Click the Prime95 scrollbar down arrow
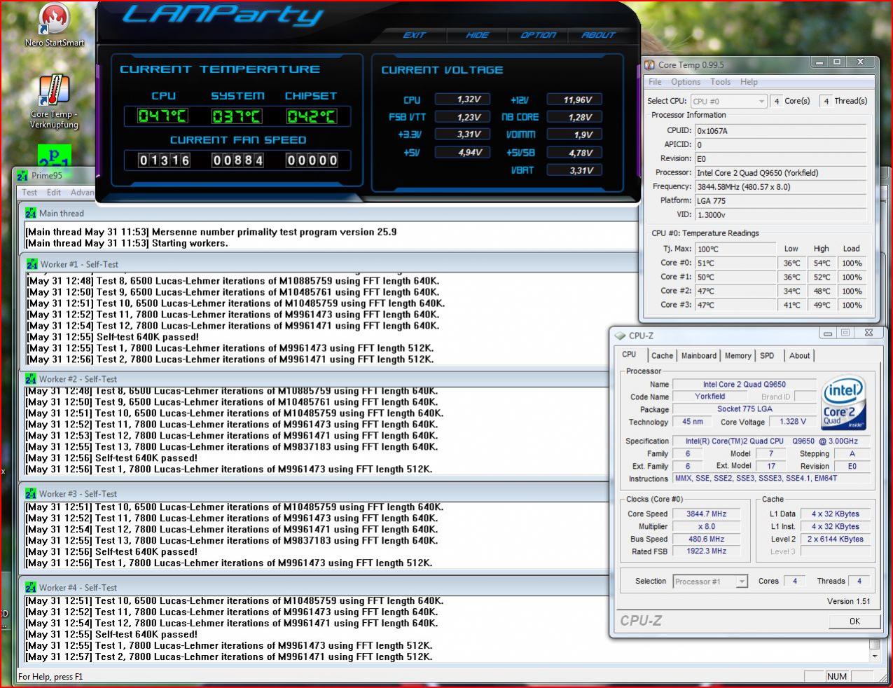The height and width of the screenshot is (688, 893). coord(874,657)
